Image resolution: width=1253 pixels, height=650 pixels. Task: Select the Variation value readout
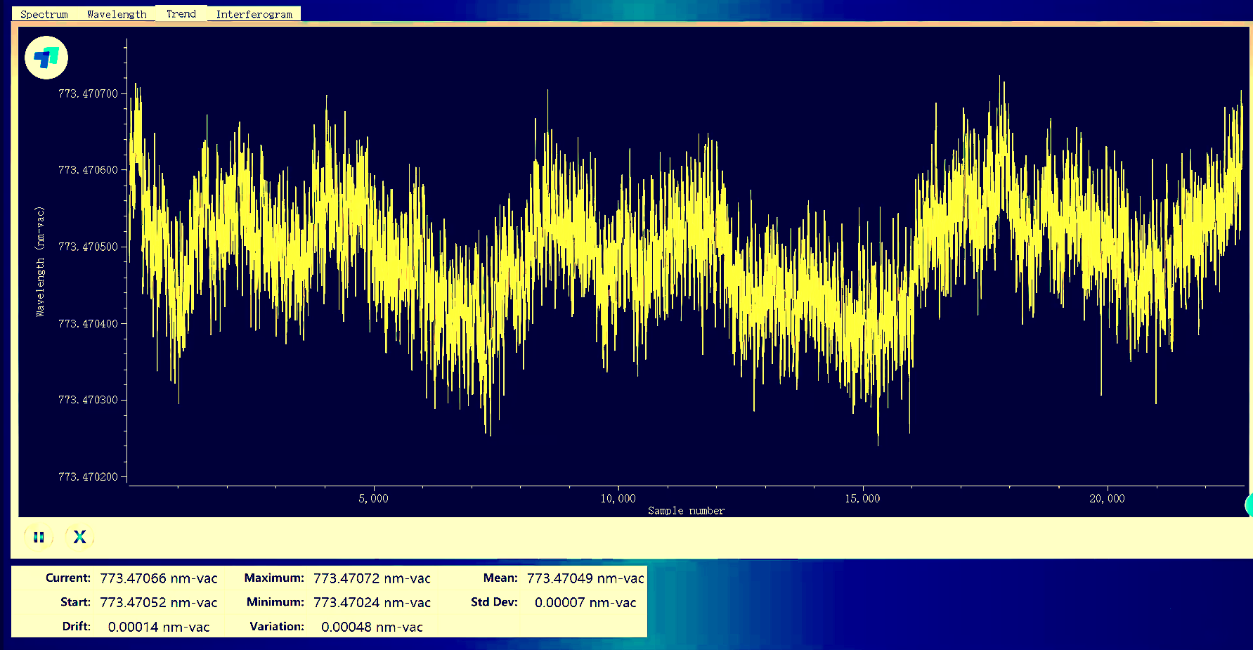tap(372, 627)
